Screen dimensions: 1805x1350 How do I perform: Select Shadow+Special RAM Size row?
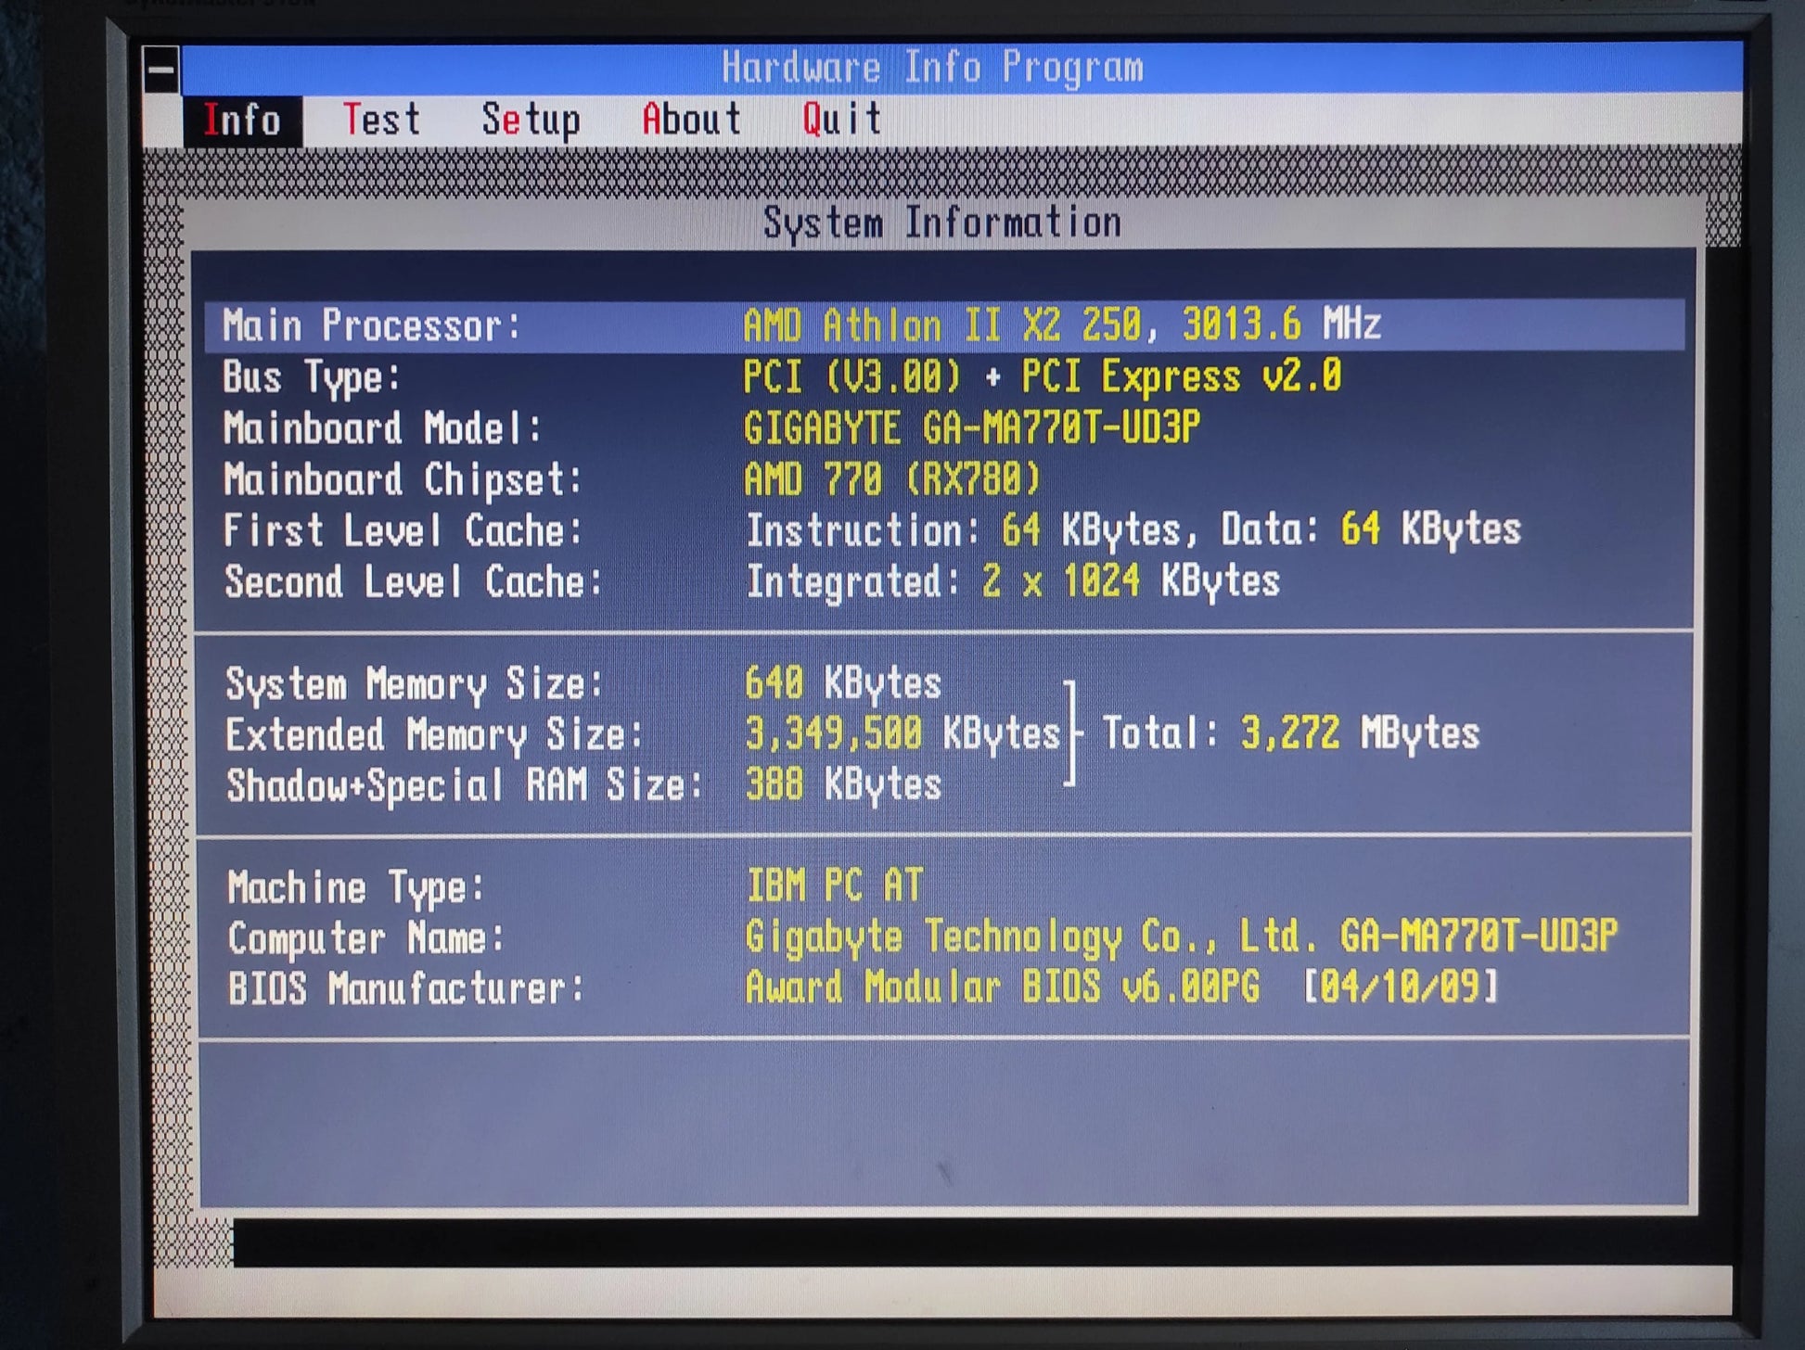click(x=944, y=785)
